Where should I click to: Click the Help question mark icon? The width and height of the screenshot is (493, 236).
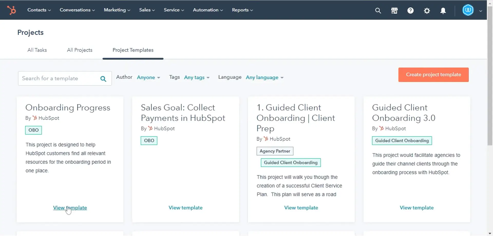coord(411,11)
